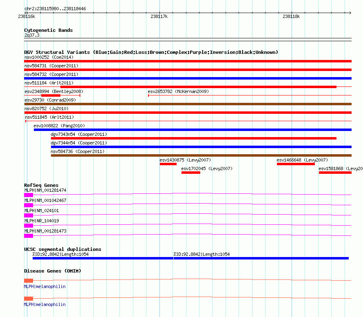Image resolution: width=363 pixels, height=317 pixels.
Task: Select the esv1008822 (Pang2010) blue bar
Action: coord(193,130)
